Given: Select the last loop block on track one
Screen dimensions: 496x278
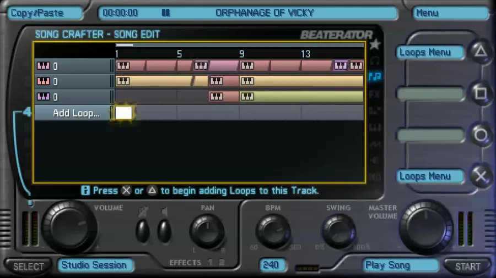Looking at the screenshot, I should [356, 65].
